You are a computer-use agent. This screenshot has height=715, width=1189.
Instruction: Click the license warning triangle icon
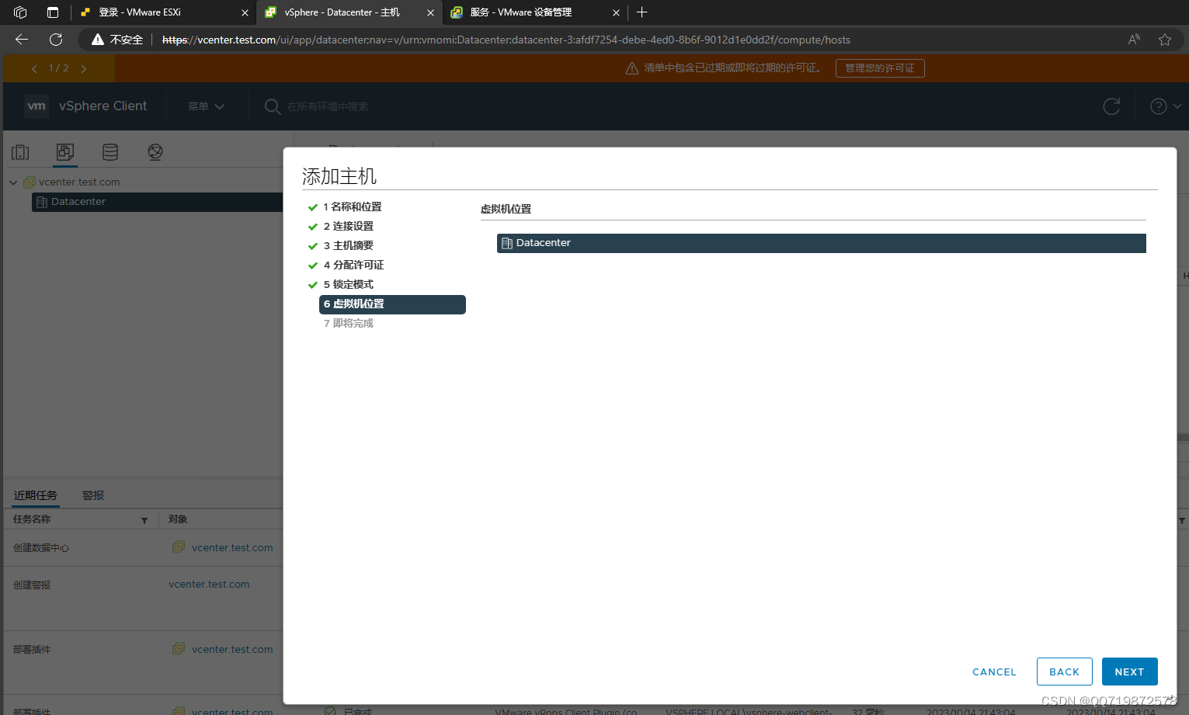tap(632, 68)
